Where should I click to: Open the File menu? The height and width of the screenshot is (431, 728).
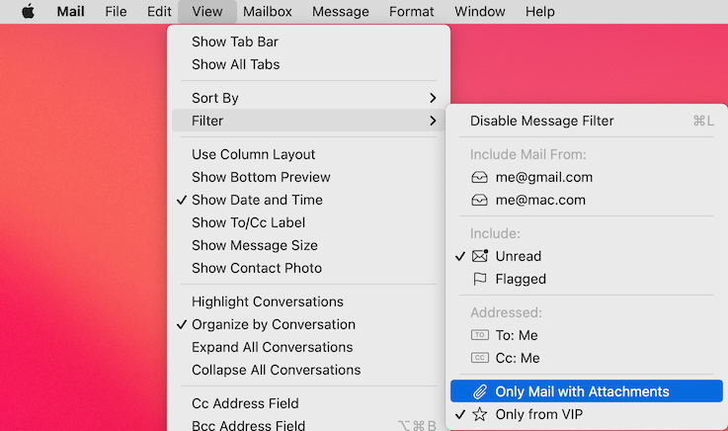coord(116,11)
